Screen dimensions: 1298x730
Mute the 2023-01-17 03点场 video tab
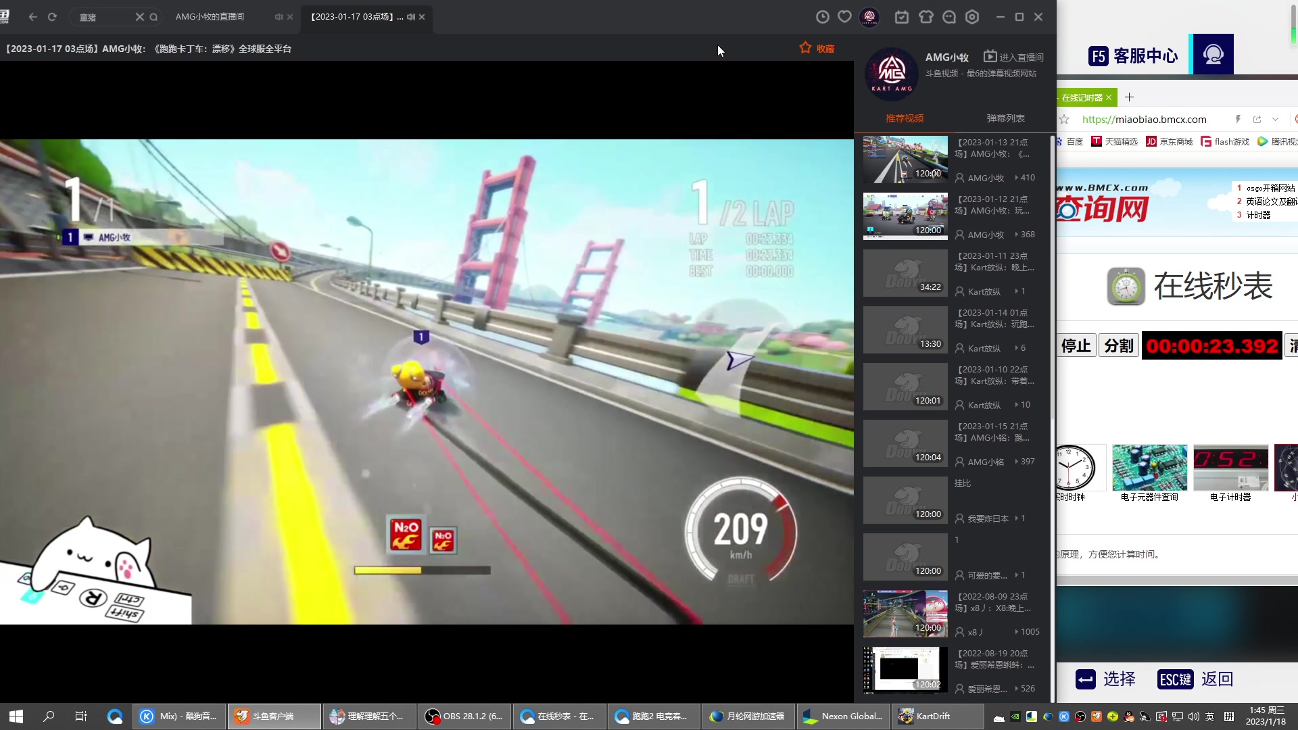pyautogui.click(x=410, y=17)
